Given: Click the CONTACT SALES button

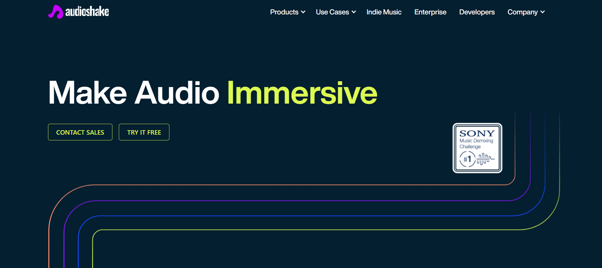Looking at the screenshot, I should pyautogui.click(x=80, y=132).
